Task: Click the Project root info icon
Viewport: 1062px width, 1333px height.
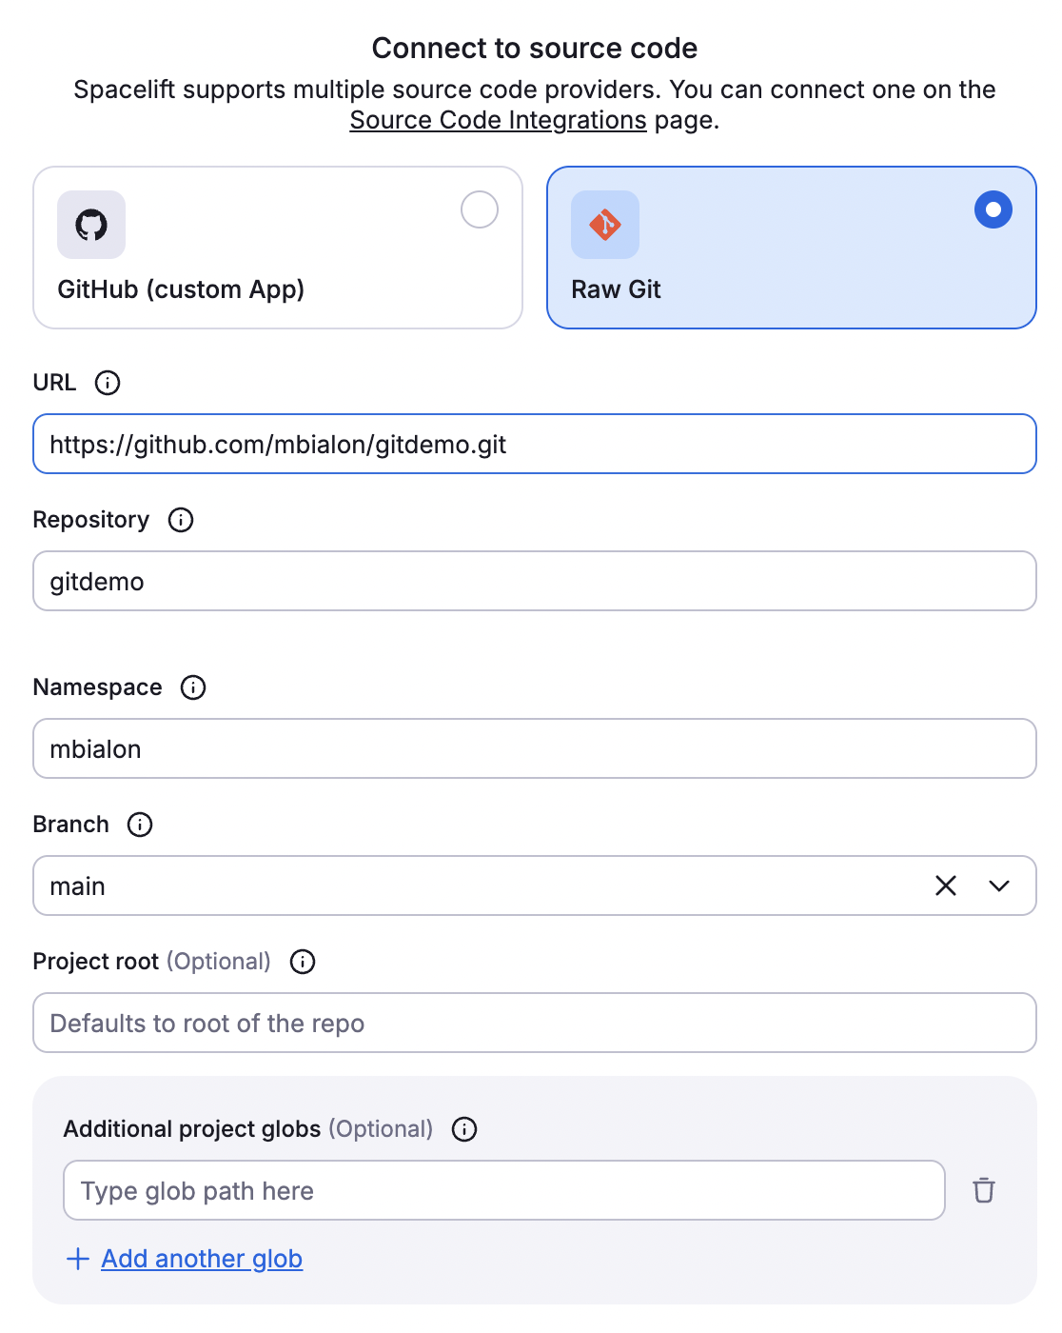Action: [303, 962]
